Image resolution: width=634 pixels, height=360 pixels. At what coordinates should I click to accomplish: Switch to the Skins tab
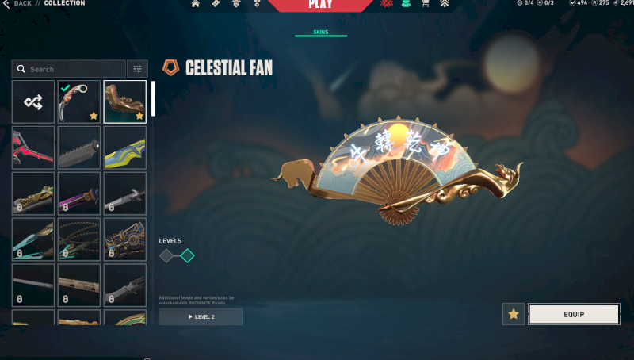(321, 33)
